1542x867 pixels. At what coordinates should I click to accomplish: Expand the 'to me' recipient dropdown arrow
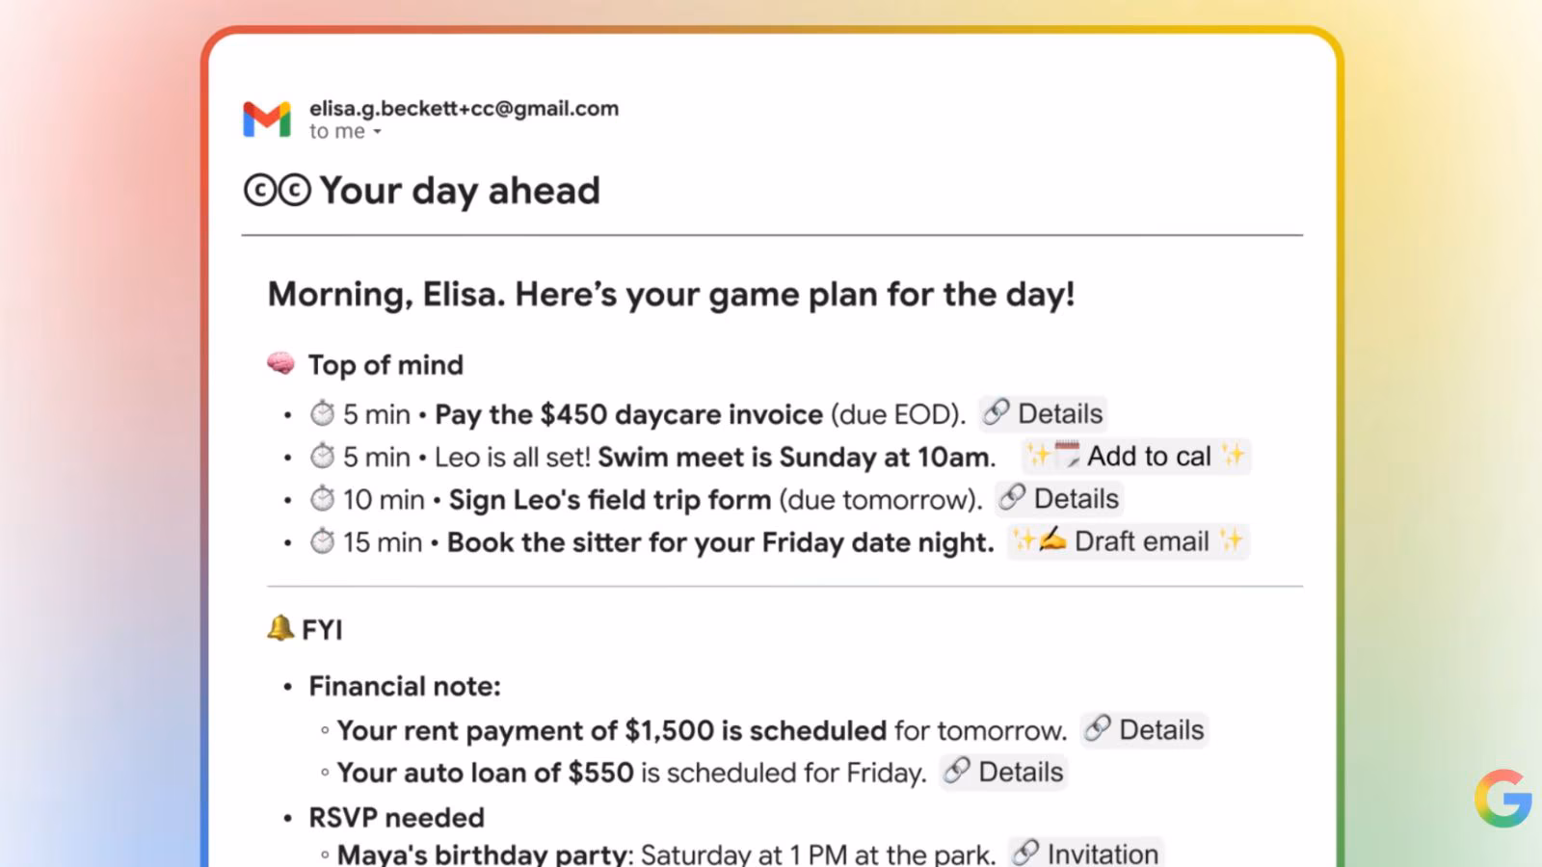(x=378, y=132)
